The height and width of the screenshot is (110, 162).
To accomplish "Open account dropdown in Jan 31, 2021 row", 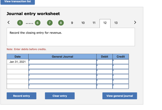I will 62,62.
